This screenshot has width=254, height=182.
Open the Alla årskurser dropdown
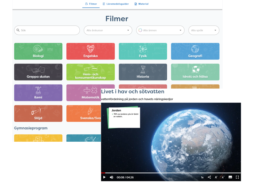[x=108, y=30]
